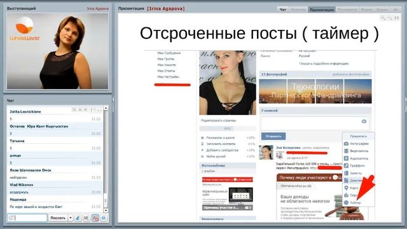The width and height of the screenshot is (407, 229).
Task: Click the post author avatar thumbnail
Action: [266, 153]
